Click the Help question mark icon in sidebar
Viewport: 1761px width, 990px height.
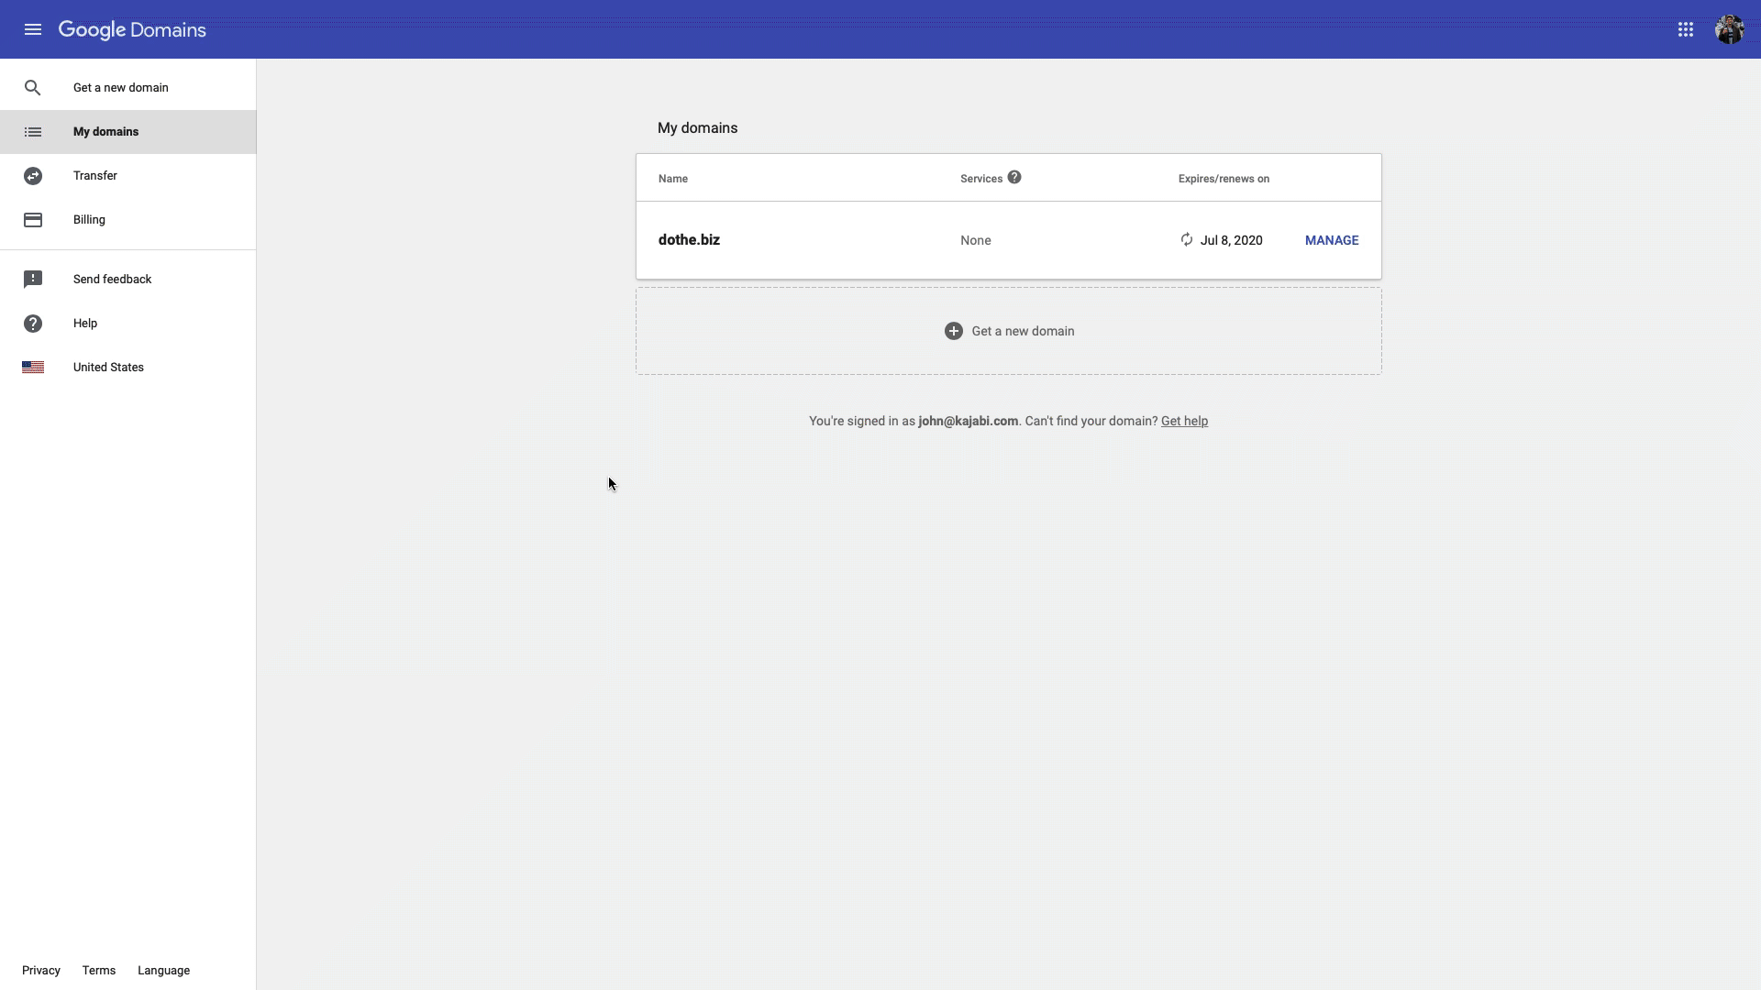coord(33,324)
